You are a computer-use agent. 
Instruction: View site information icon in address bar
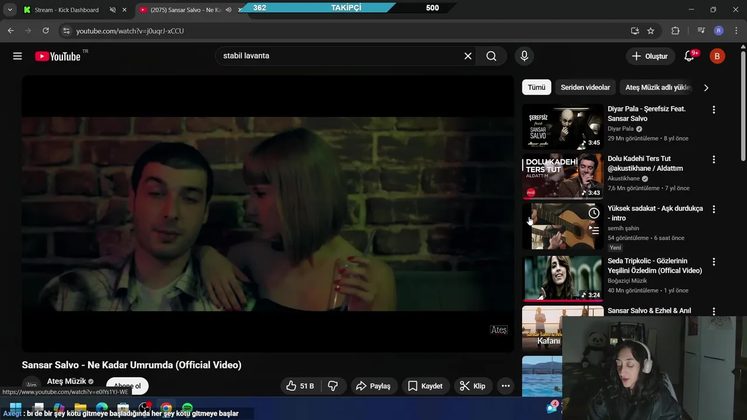pyautogui.click(x=66, y=31)
